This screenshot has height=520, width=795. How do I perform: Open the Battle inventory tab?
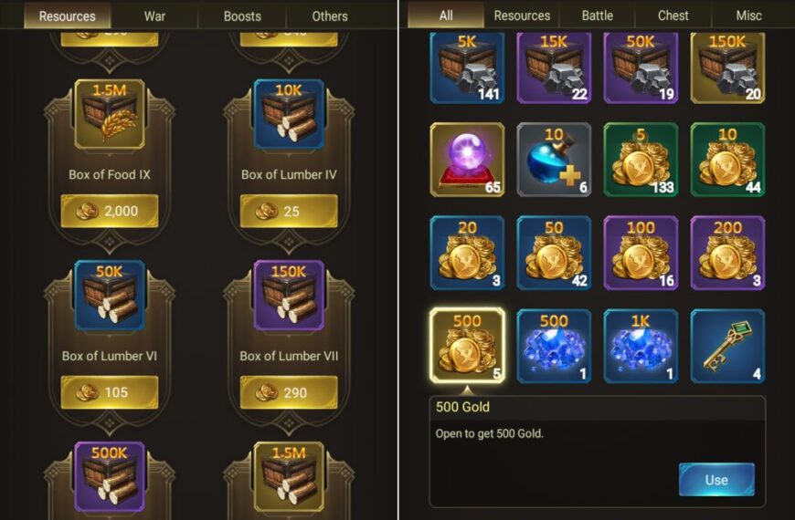598,16
